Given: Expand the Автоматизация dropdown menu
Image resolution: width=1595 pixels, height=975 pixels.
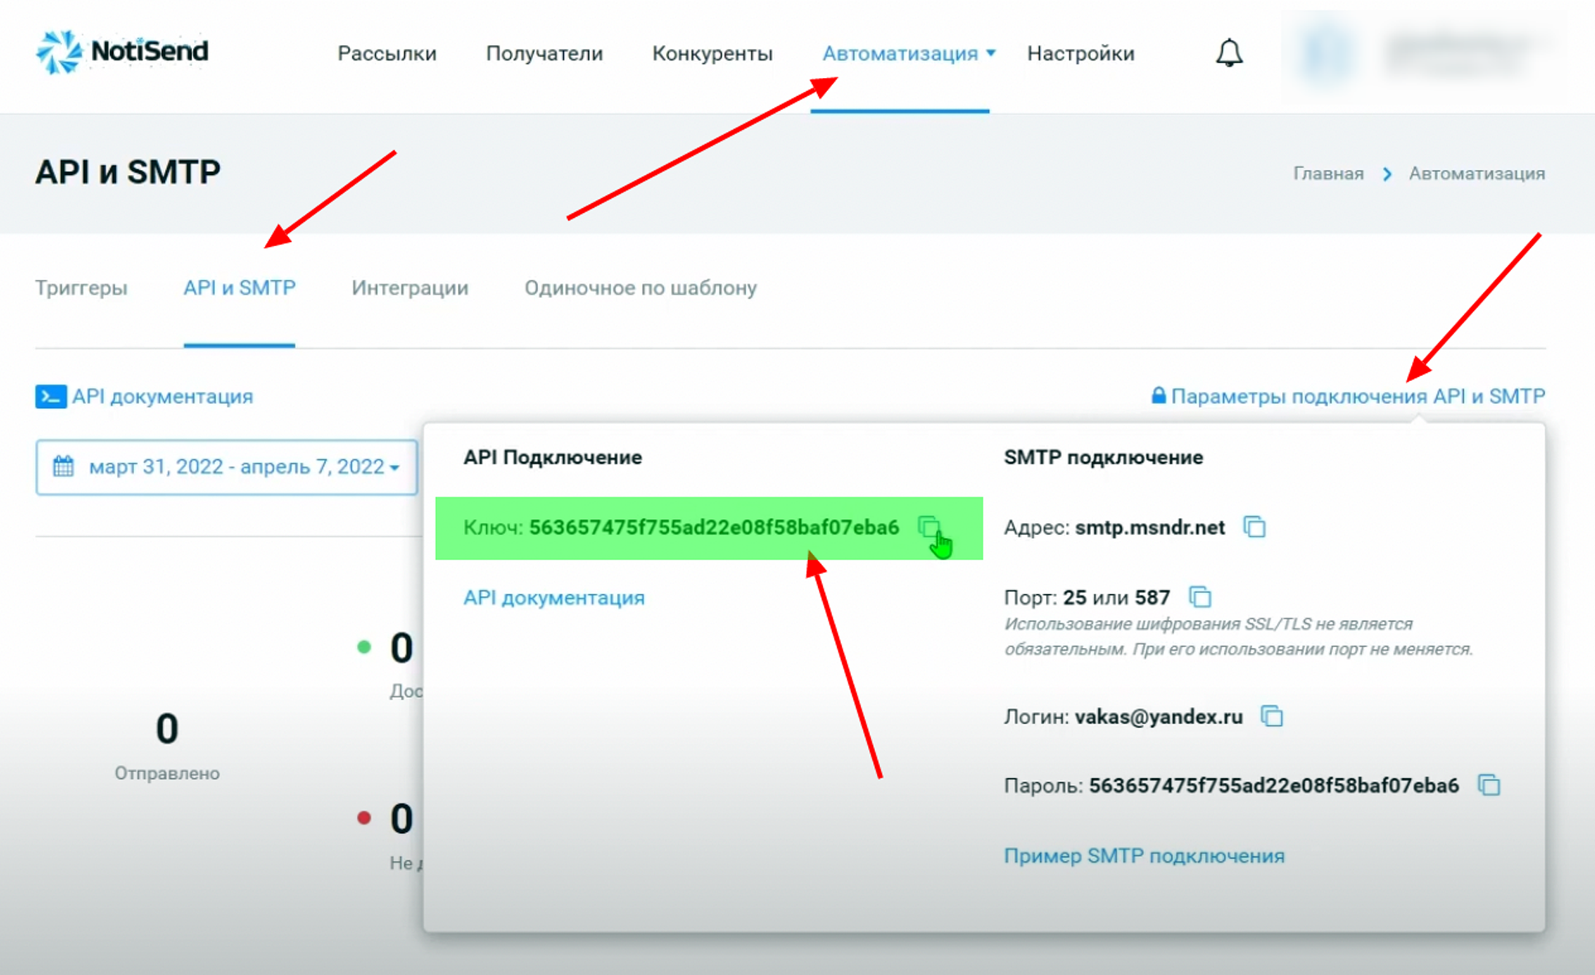Looking at the screenshot, I should (x=909, y=53).
